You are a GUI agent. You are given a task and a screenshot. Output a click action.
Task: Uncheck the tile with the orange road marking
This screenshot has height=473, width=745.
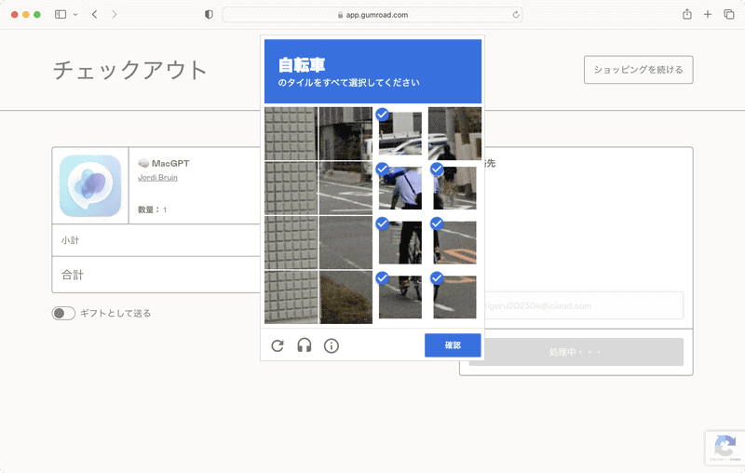[x=454, y=243]
